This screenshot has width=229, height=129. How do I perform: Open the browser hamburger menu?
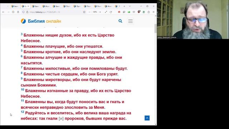tap(154, 12)
